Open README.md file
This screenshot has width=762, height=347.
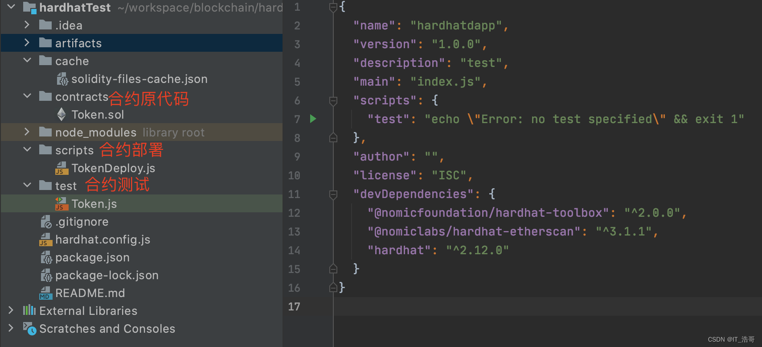(x=90, y=293)
